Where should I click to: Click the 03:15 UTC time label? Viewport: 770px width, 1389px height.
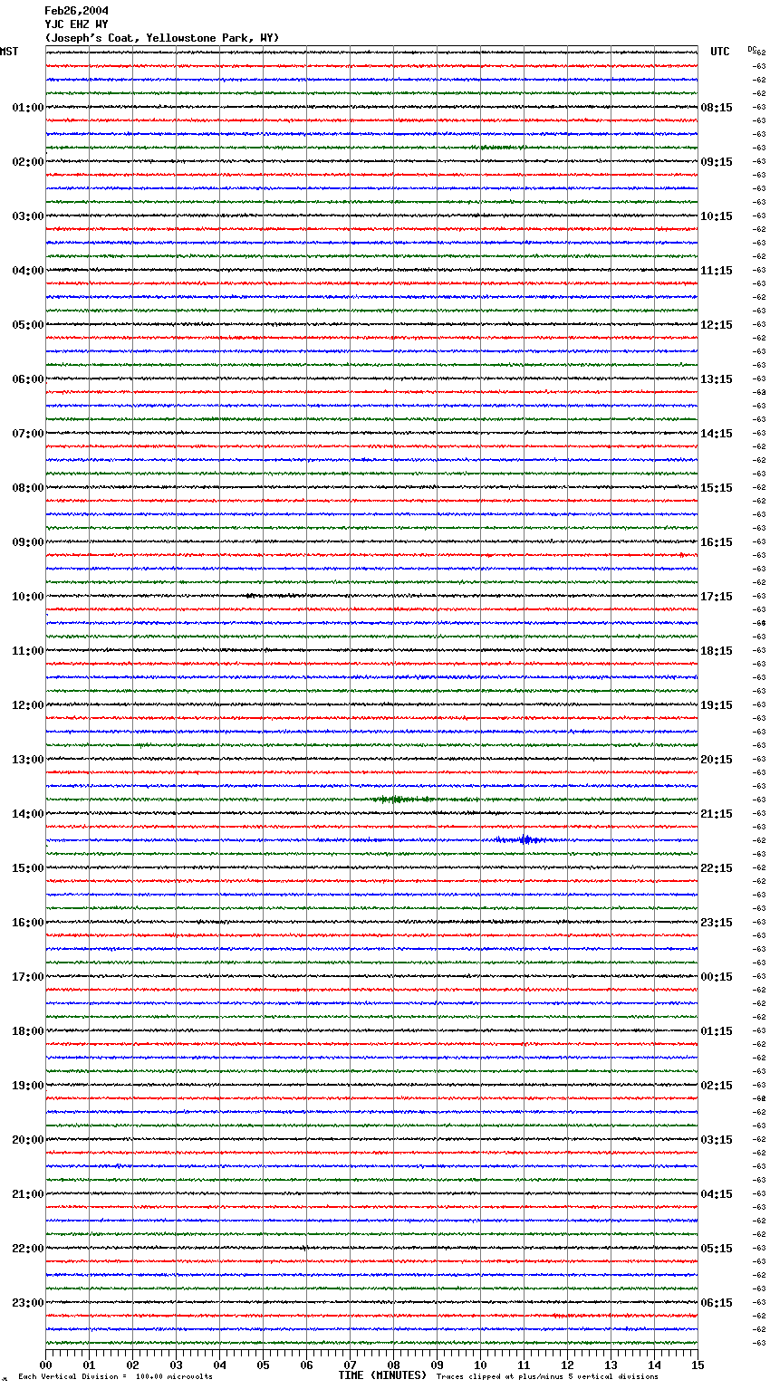point(717,1140)
